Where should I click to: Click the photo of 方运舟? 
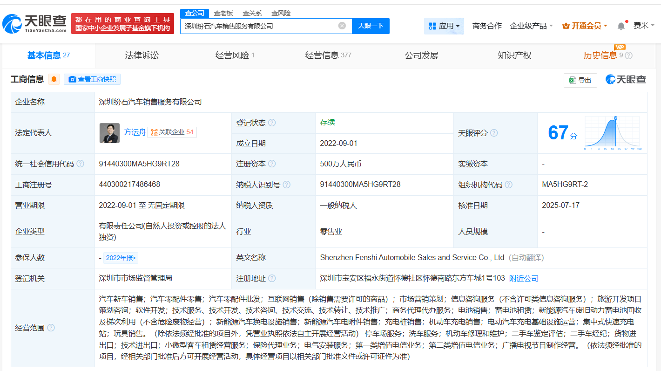109,133
